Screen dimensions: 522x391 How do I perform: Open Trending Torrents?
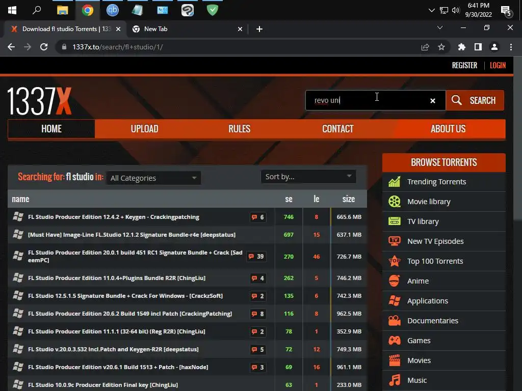click(436, 182)
